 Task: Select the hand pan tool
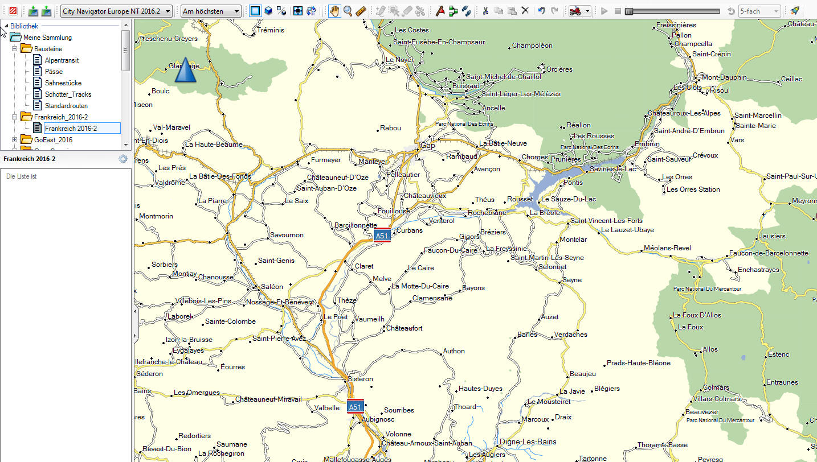(x=334, y=11)
